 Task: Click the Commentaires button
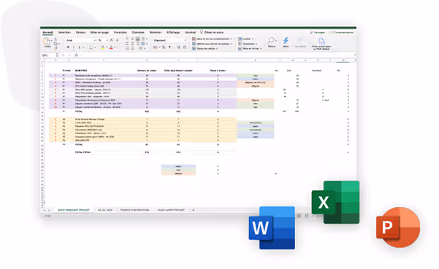(342, 33)
